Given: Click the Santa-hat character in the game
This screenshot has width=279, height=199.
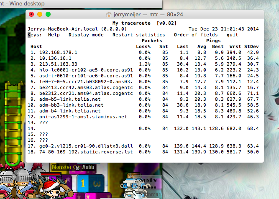Looking at the screenshot, I should (51, 190).
